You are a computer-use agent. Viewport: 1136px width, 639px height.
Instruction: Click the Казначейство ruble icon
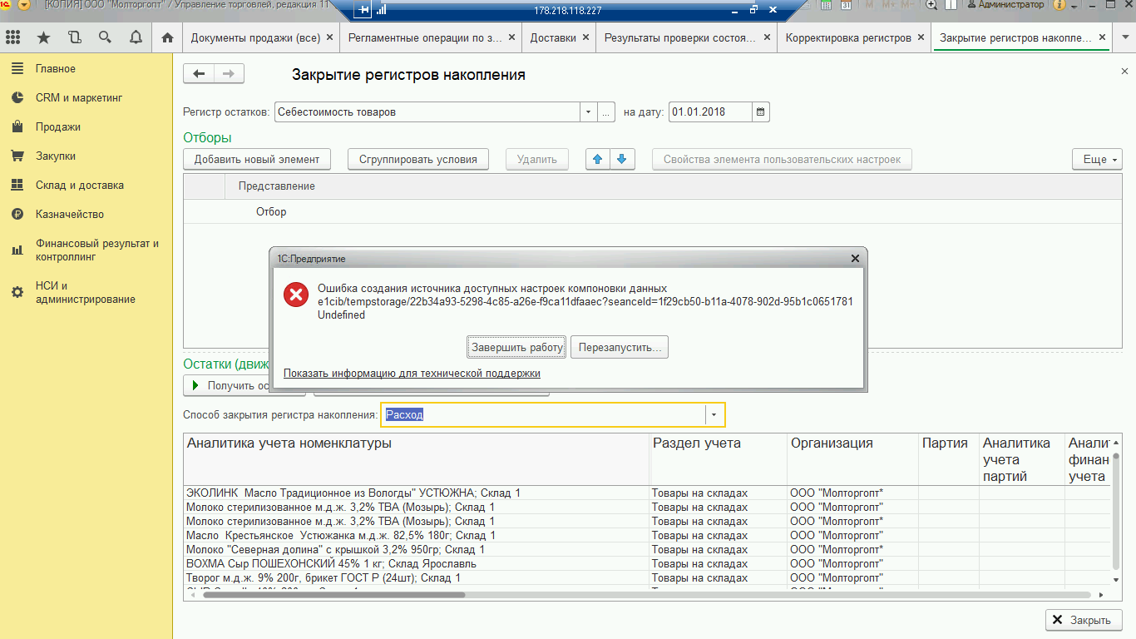[17, 215]
